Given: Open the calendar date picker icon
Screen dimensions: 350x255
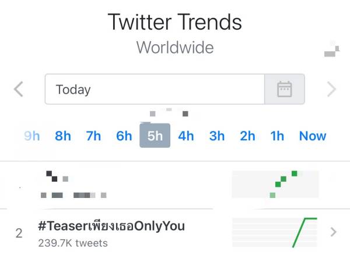Looking at the screenshot, I should pyautogui.click(x=284, y=89).
